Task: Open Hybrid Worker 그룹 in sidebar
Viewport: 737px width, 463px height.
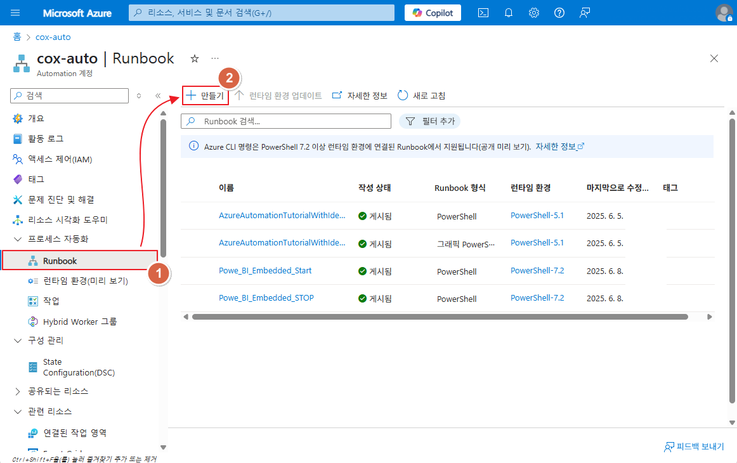Action: click(x=80, y=322)
